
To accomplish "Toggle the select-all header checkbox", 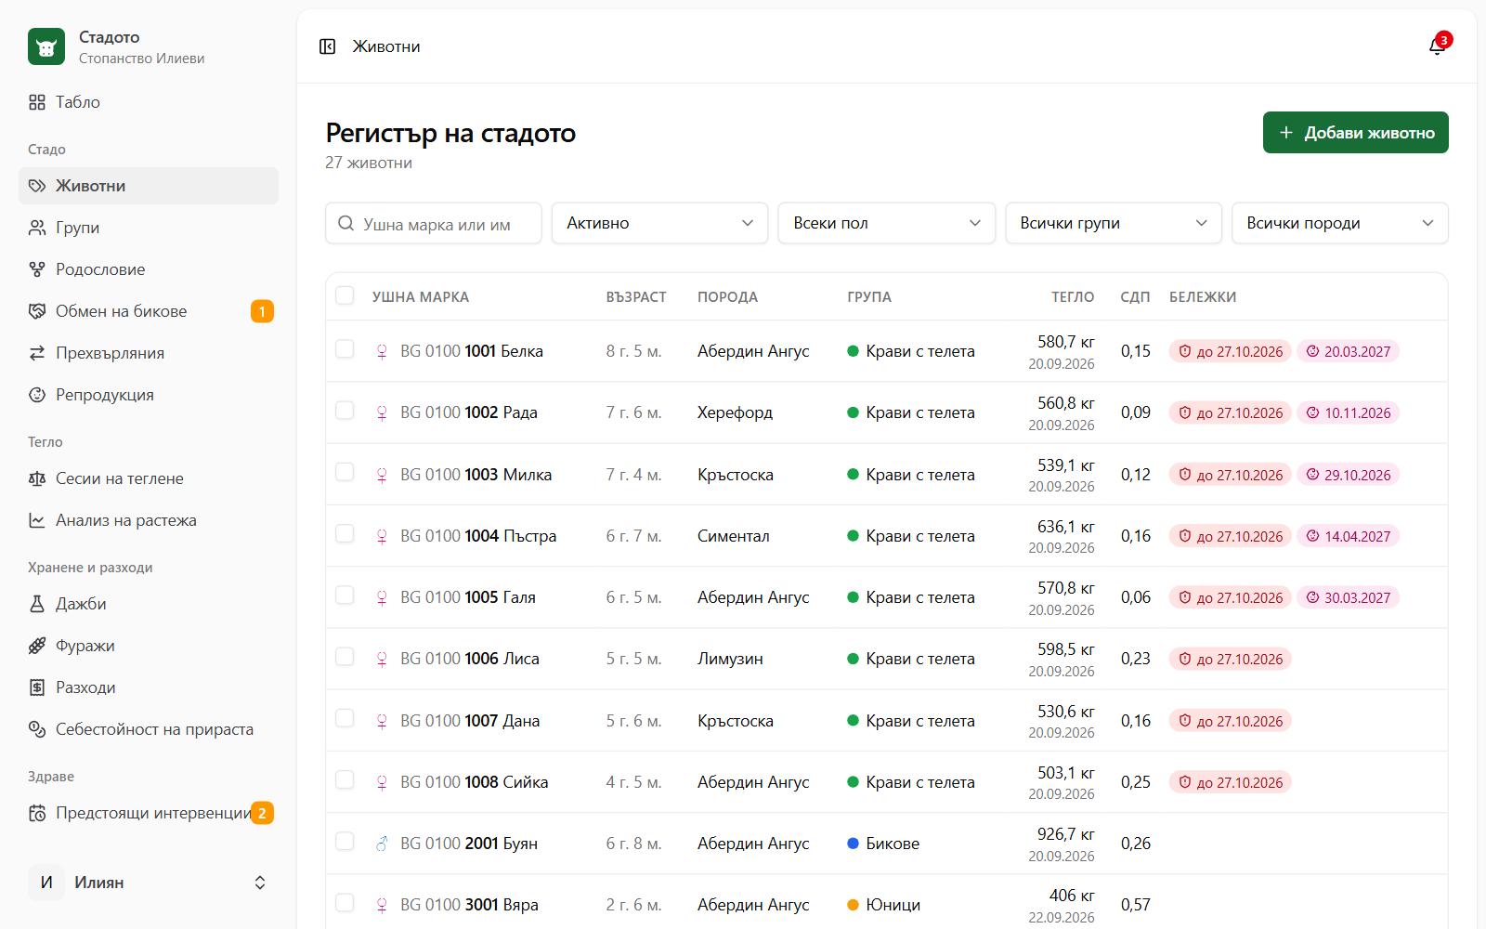I will click(345, 295).
